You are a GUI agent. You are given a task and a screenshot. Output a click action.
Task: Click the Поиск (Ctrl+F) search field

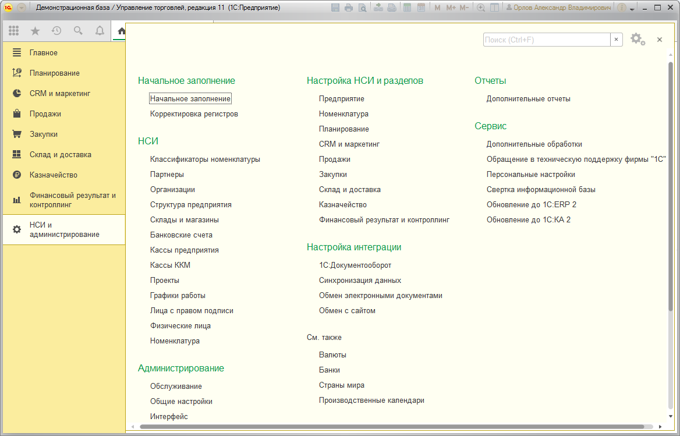547,40
